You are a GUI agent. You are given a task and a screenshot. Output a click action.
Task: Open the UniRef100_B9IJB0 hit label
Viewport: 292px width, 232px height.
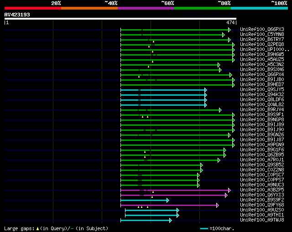click(x=262, y=80)
